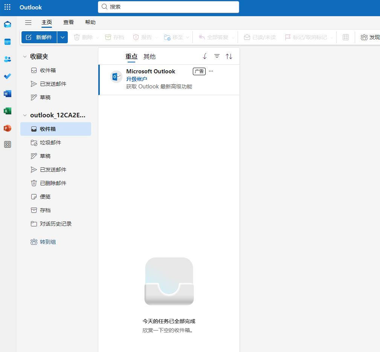Screen dimensions: 380x352
Task: Open Mail app in left rail
Action: [8, 24]
